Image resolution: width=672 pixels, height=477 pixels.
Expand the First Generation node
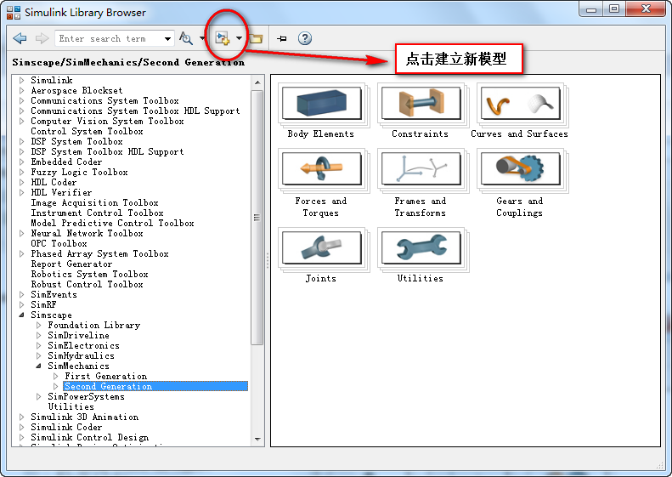coord(56,376)
